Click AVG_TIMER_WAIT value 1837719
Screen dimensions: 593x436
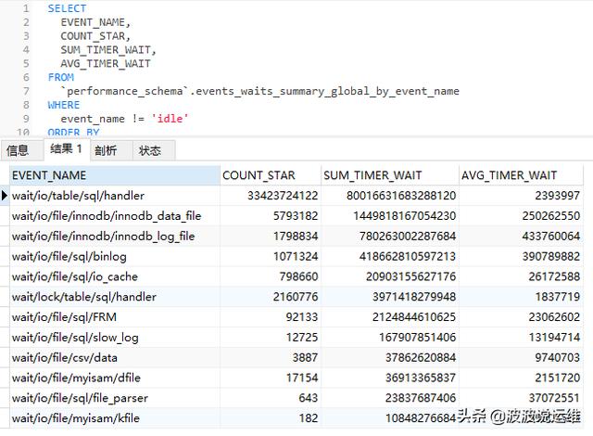(557, 297)
